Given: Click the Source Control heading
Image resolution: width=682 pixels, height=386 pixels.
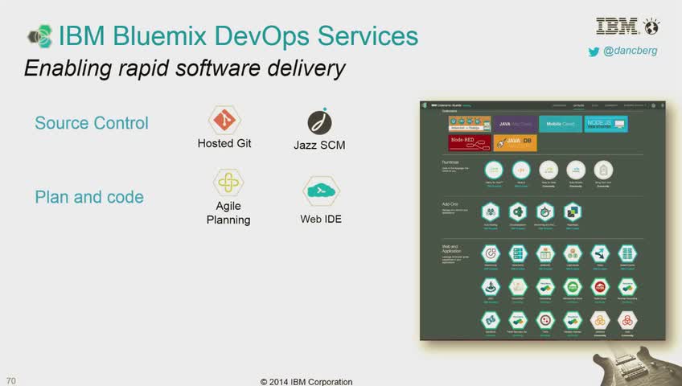Looking at the screenshot, I should 92,123.
